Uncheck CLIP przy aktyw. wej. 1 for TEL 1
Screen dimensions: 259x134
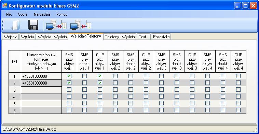pyautogui.click(x=100, y=76)
